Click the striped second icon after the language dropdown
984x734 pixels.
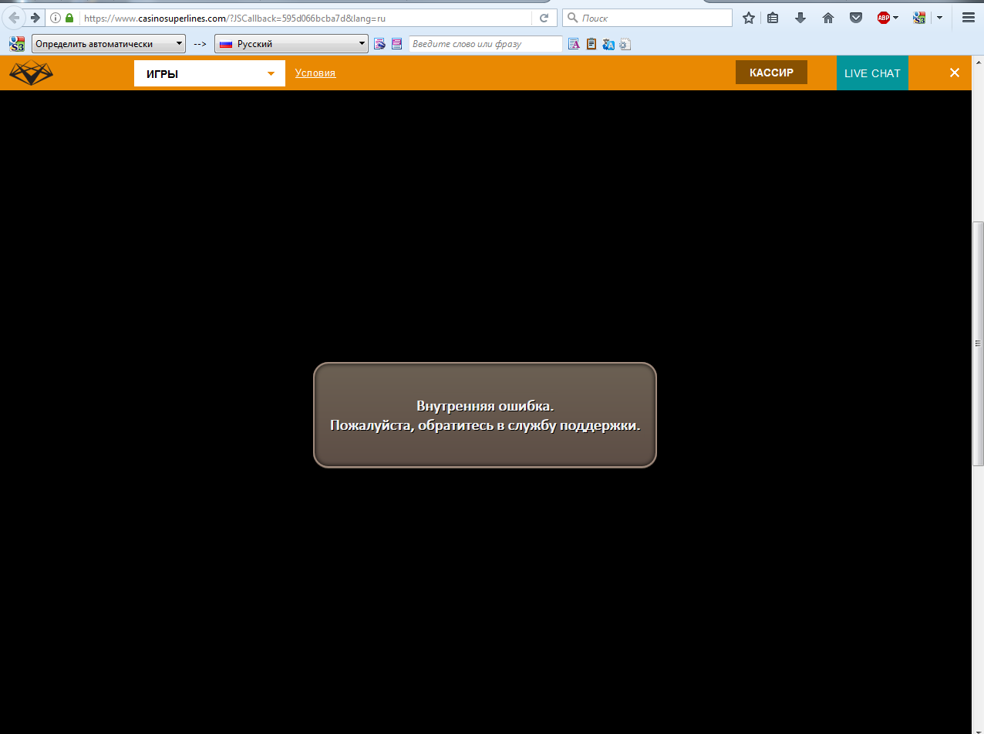[396, 44]
